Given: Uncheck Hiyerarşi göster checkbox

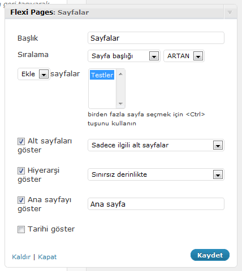Looking at the screenshot, I should point(21,171).
